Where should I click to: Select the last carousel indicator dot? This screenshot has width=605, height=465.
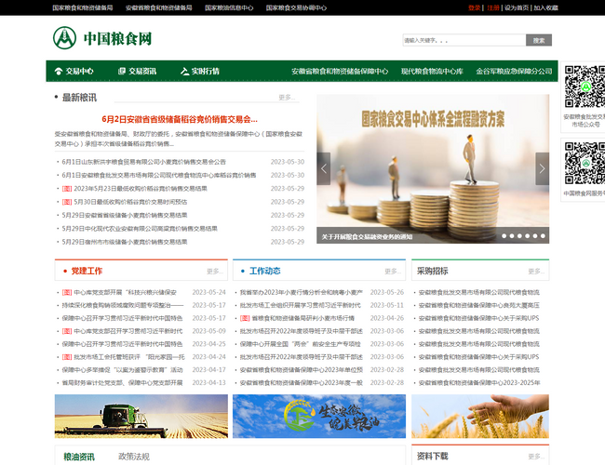pos(543,236)
